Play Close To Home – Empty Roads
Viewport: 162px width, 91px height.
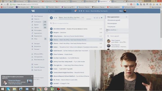(x=51, y=54)
